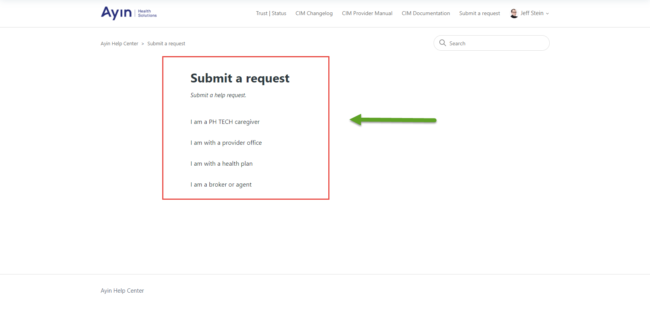Open the Trust | Status nav item

pos(271,13)
